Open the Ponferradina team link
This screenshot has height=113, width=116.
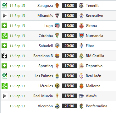click(x=97, y=106)
